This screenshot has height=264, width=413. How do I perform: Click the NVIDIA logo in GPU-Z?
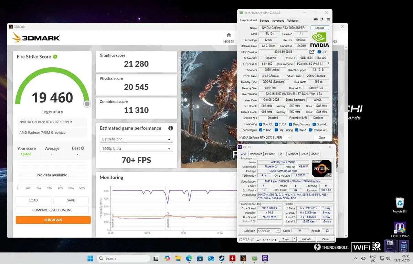319,40
